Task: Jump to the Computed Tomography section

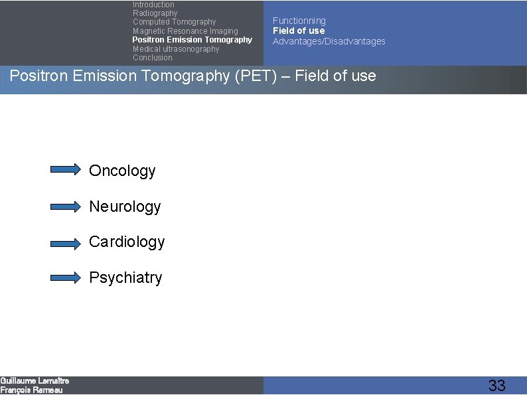Action: point(174,22)
